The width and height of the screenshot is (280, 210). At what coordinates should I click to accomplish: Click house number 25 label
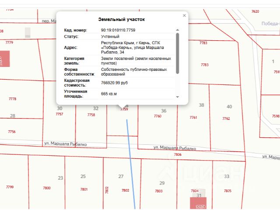pos(83,176)
